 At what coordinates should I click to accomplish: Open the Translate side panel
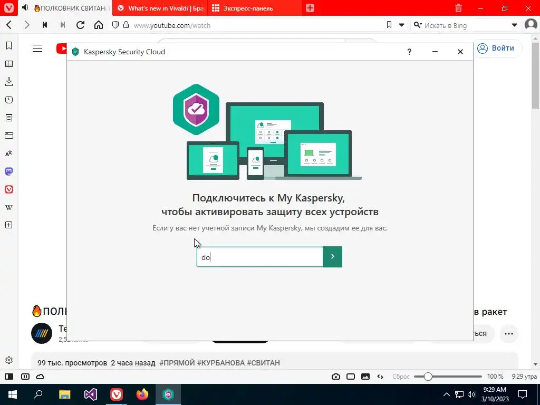(9, 153)
